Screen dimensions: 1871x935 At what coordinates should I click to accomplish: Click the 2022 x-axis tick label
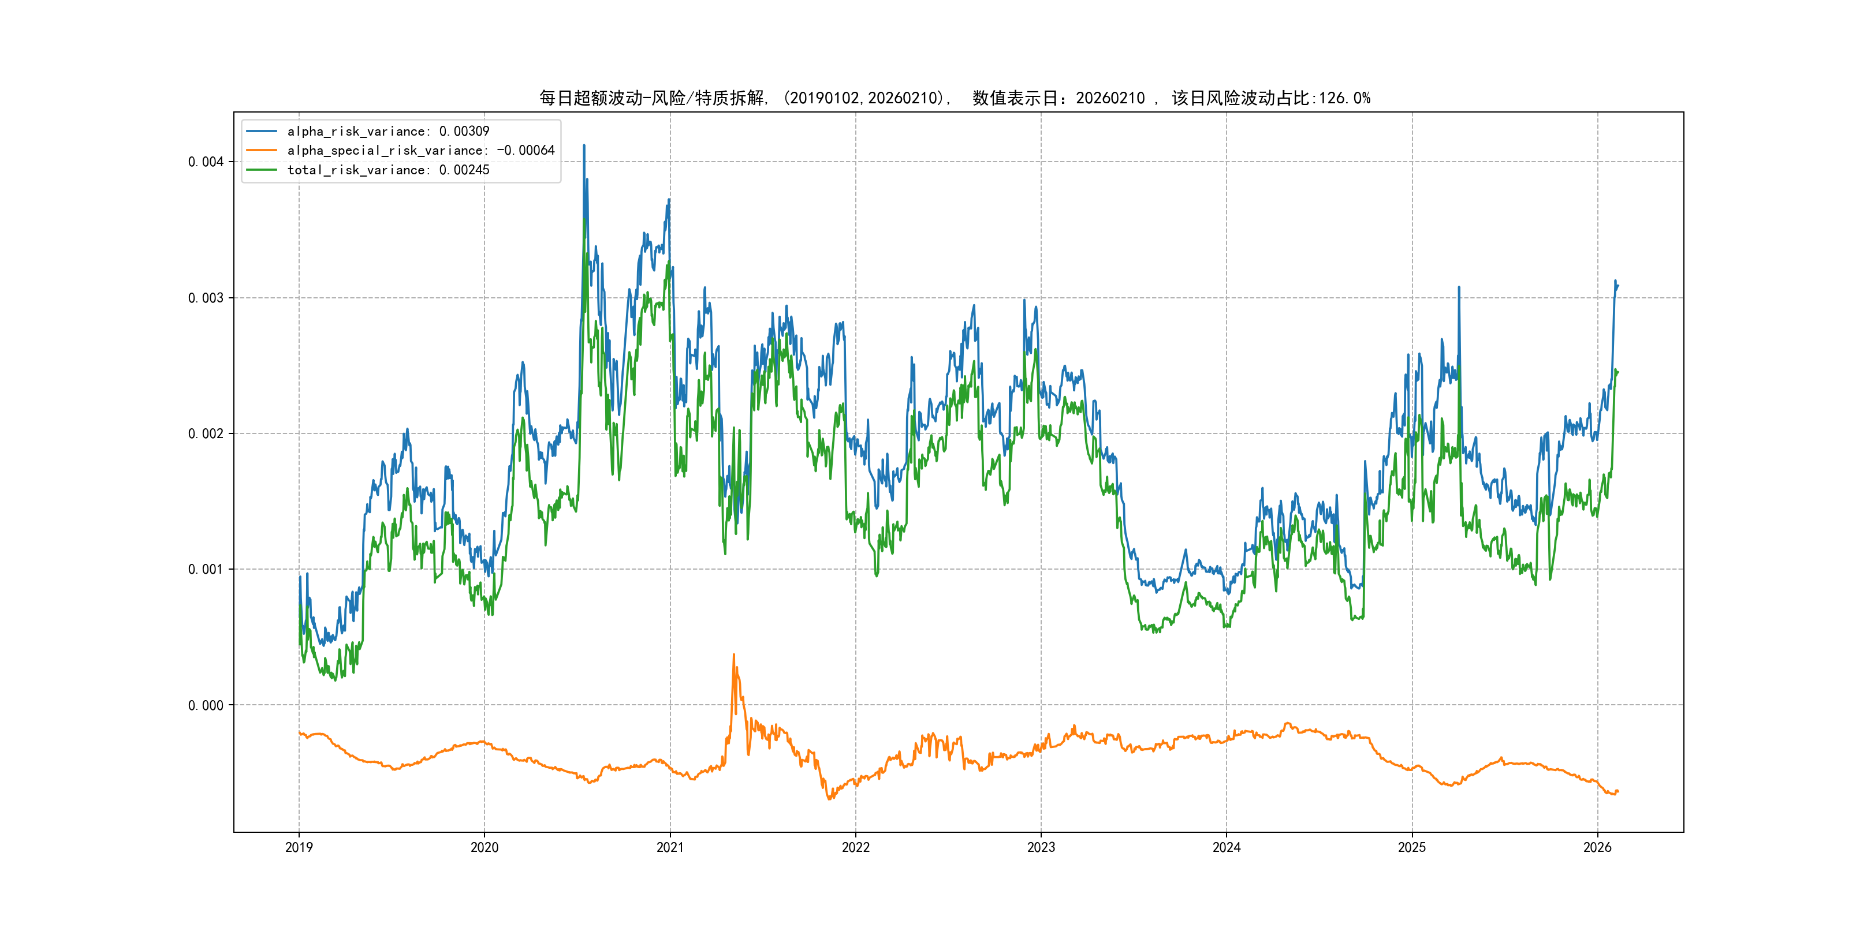click(856, 847)
